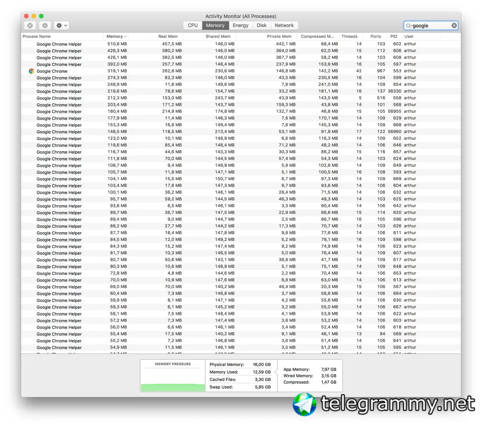
Task: Focus the search field containing 'google'
Action: (431, 26)
